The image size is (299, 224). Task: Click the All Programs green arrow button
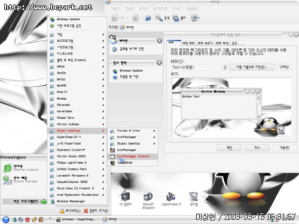[x=44, y=201]
